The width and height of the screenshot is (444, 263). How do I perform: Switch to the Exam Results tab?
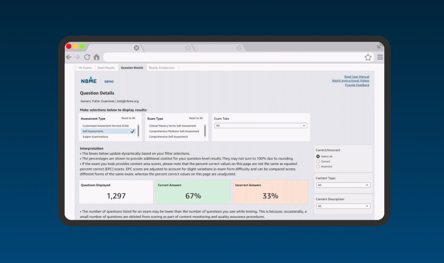[106, 68]
